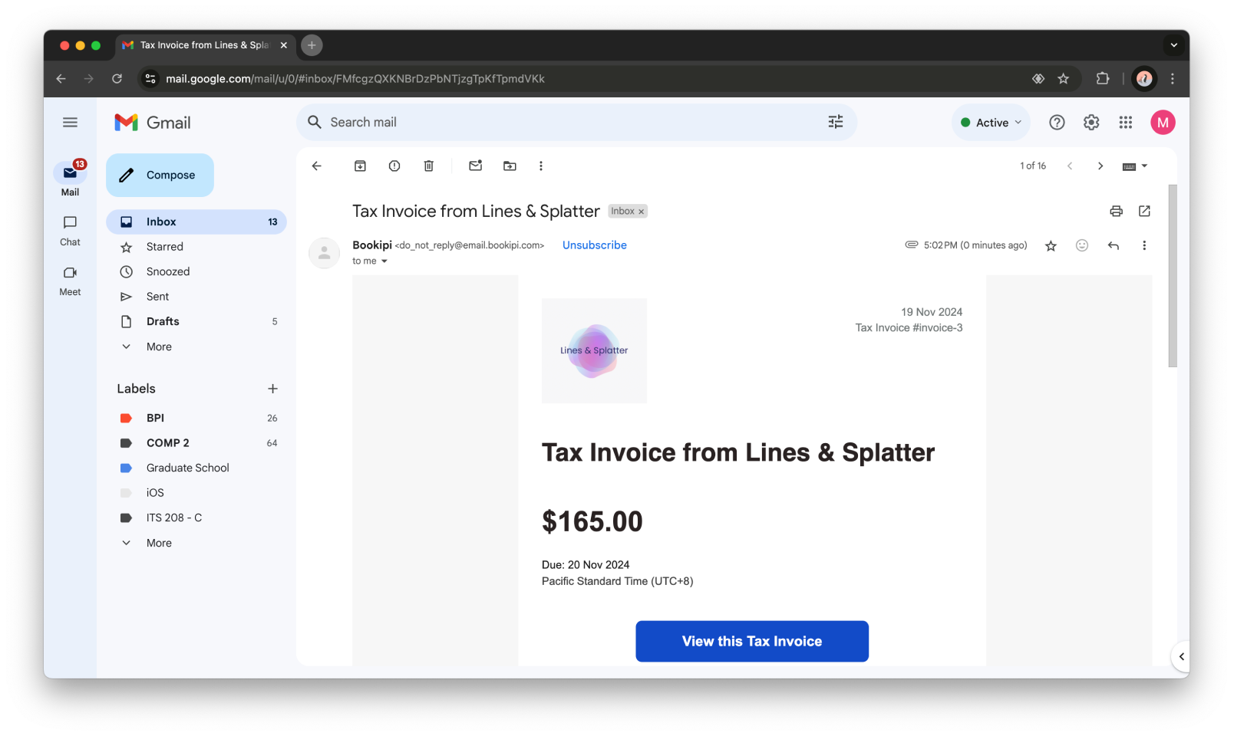The width and height of the screenshot is (1234, 736).
Task: Print the tax invoice email
Action: click(x=1116, y=211)
